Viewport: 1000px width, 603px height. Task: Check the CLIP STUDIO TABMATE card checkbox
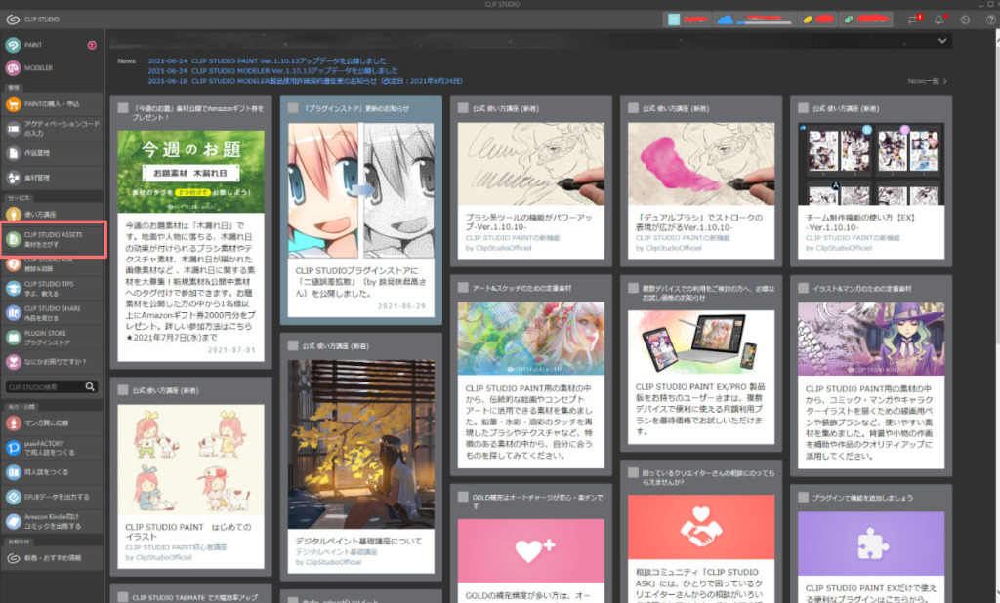pos(123,597)
